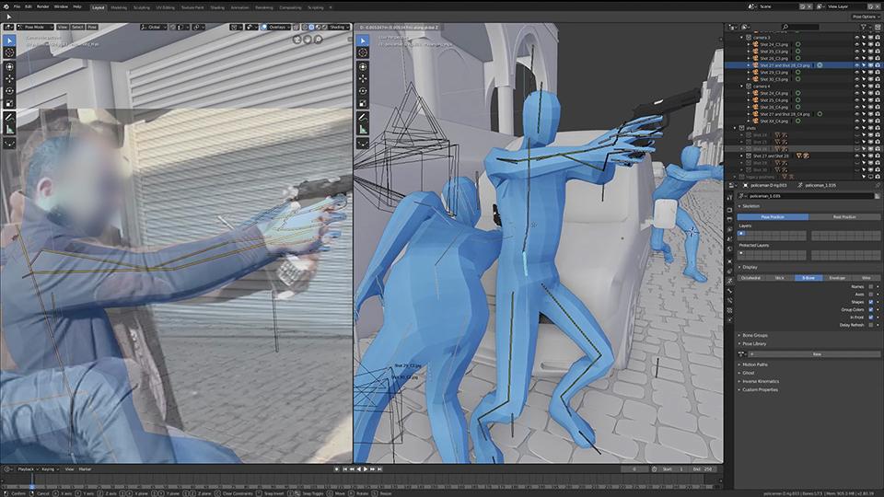Click the Rest Position button
The height and width of the screenshot is (497, 884).
pyautogui.click(x=843, y=216)
